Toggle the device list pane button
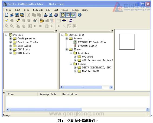 coord(68,15)
